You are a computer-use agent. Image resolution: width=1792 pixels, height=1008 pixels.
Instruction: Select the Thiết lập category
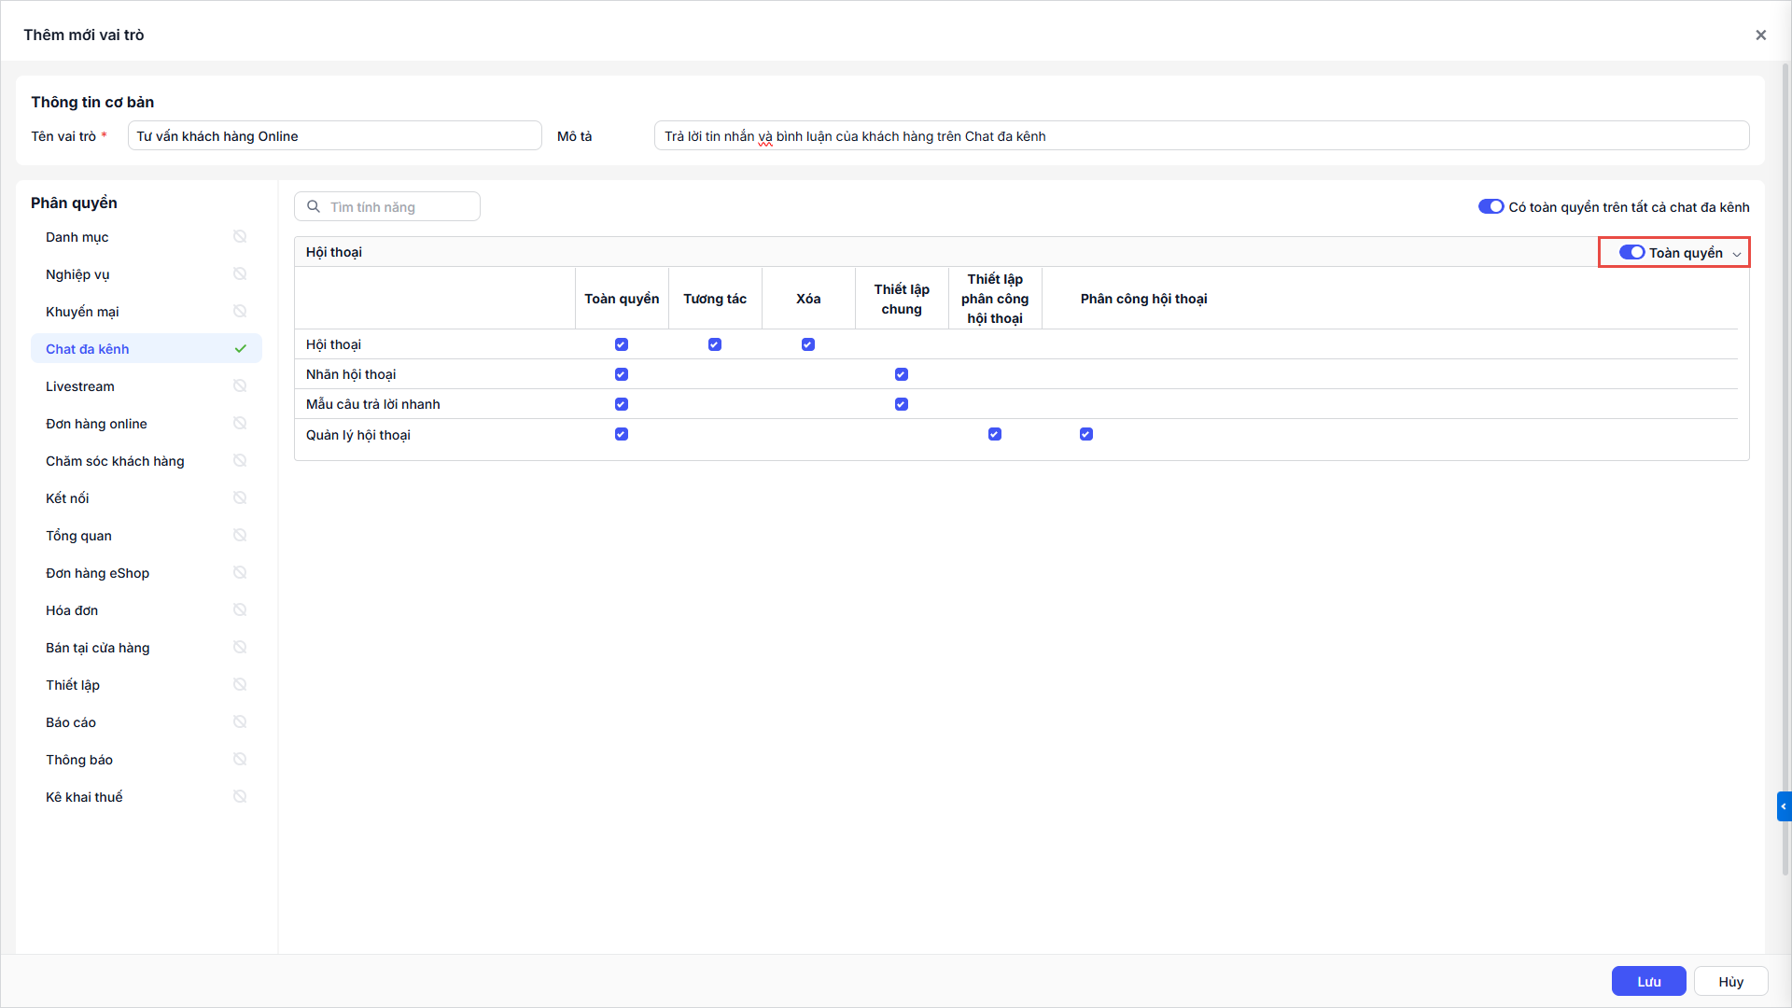147,685
